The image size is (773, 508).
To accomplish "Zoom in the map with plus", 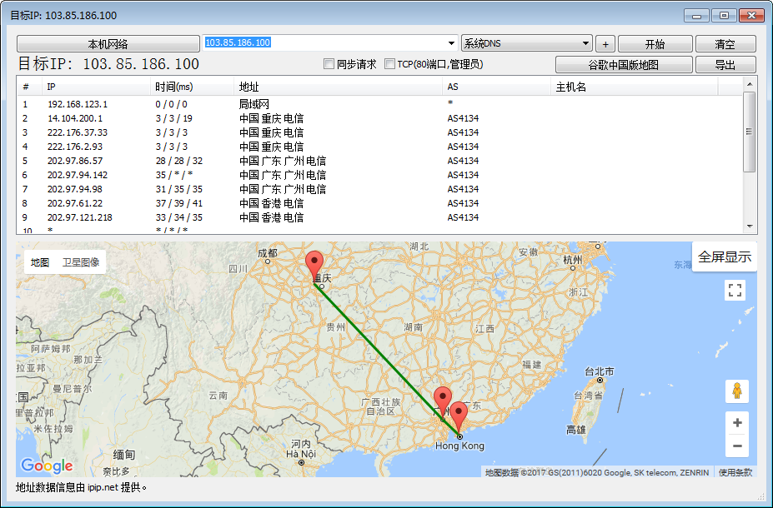I will coord(737,423).
